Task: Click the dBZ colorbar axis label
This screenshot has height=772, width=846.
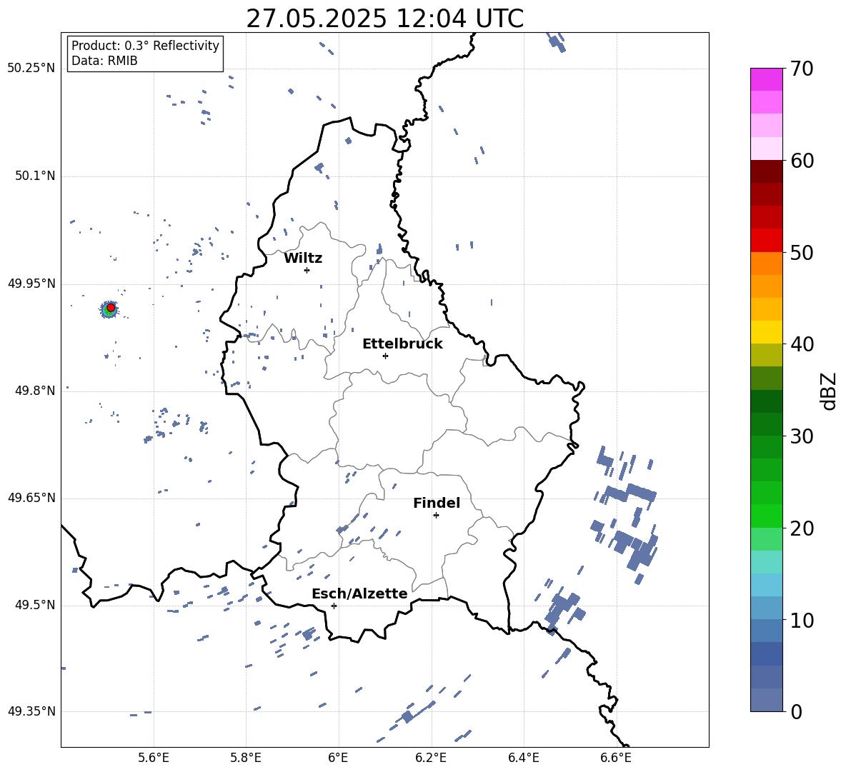Action: tap(830, 391)
